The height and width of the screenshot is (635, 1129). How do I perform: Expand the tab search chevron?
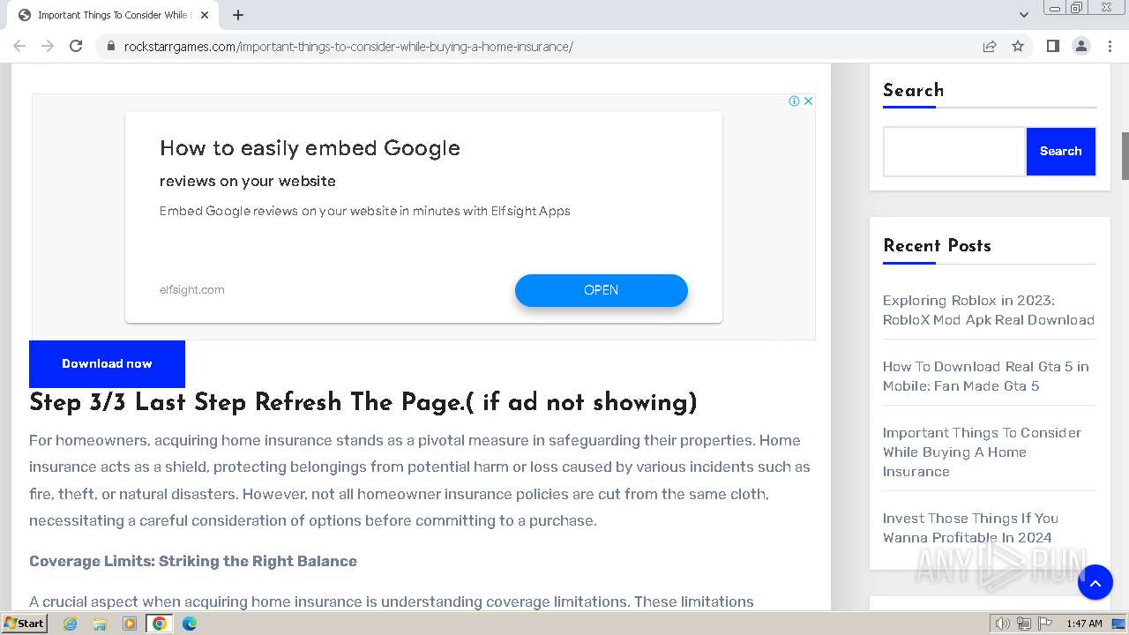coord(1023,15)
